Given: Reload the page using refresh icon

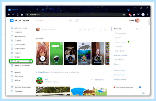Looking at the screenshot, I should coord(18,15).
